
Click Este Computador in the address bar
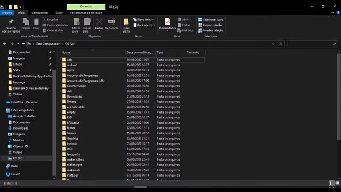[48, 44]
